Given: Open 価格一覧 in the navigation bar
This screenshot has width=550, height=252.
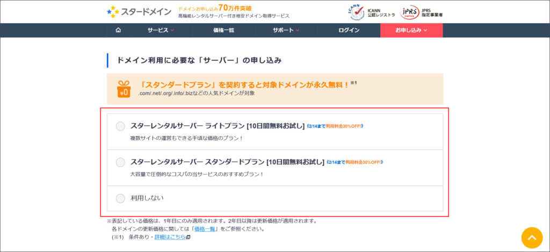Looking at the screenshot, I should pyautogui.click(x=223, y=30).
